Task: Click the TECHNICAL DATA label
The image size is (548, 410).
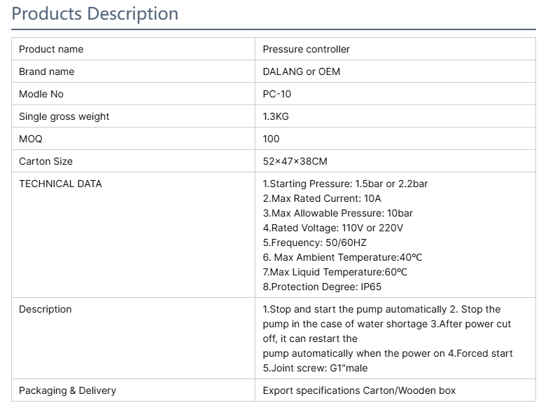Action: (60, 184)
